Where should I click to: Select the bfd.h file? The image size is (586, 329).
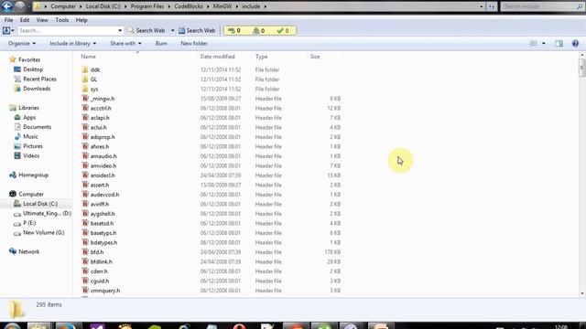pos(97,252)
